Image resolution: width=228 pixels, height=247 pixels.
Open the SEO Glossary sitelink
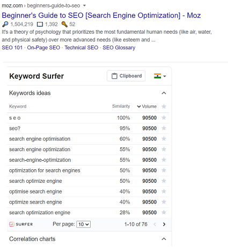(119, 48)
